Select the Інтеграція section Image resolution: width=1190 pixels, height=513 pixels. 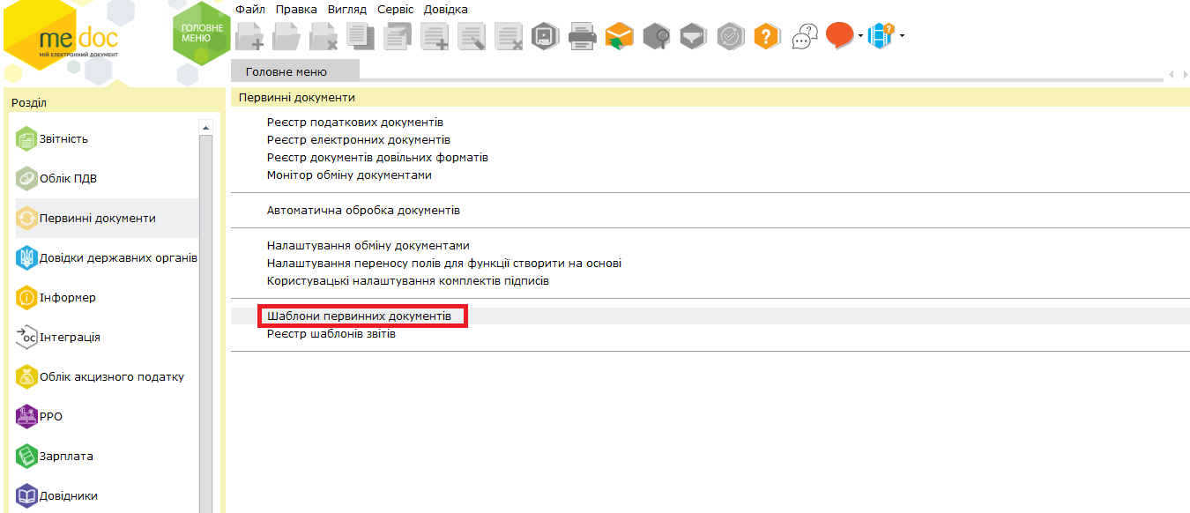click(107, 337)
